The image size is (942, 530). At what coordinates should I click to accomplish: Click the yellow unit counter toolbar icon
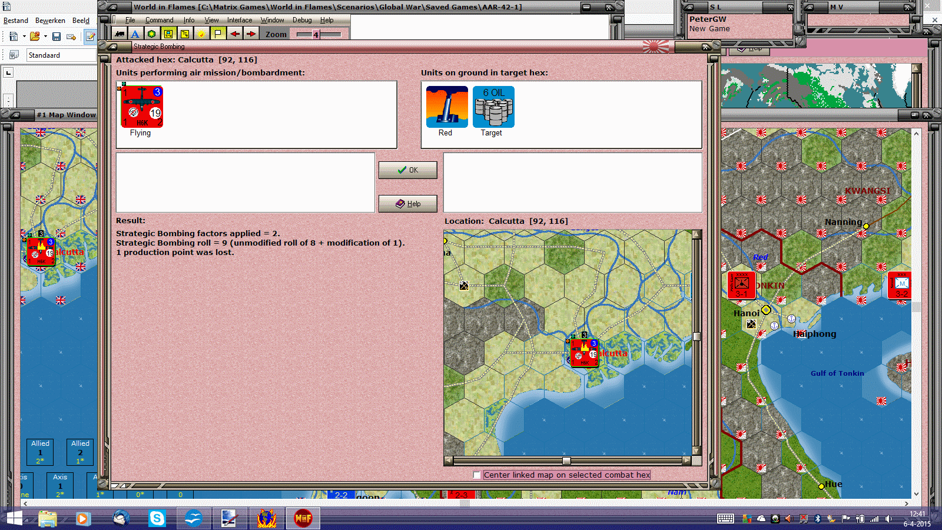(168, 34)
